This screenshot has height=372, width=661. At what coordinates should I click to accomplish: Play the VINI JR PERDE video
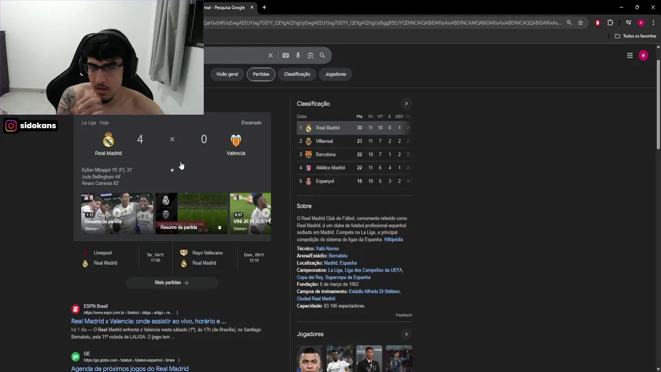tap(250, 213)
